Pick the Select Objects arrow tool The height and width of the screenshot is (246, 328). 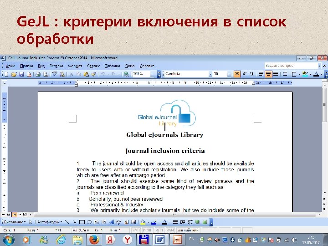31,222
